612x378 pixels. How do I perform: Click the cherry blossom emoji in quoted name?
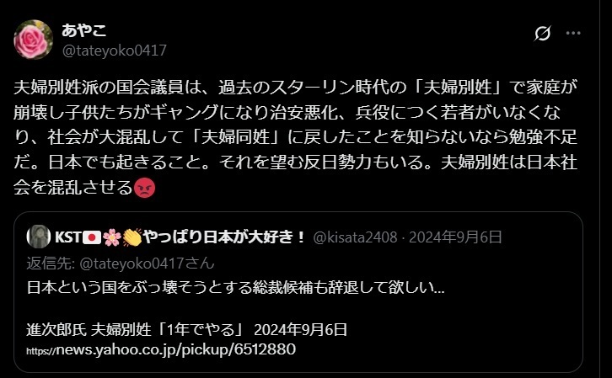pos(112,237)
